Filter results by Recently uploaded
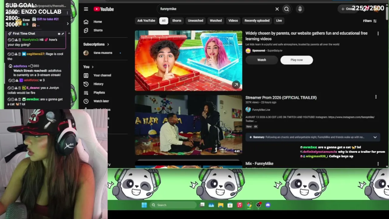This screenshot has height=219, width=389. [257, 21]
